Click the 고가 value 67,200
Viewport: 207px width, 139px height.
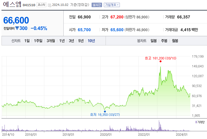pyautogui.click(x=117, y=17)
